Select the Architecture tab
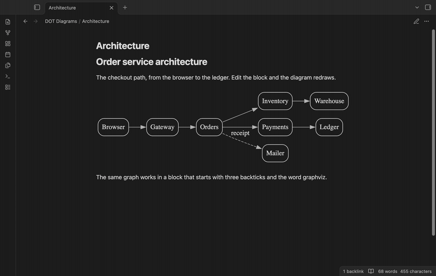 81,8
